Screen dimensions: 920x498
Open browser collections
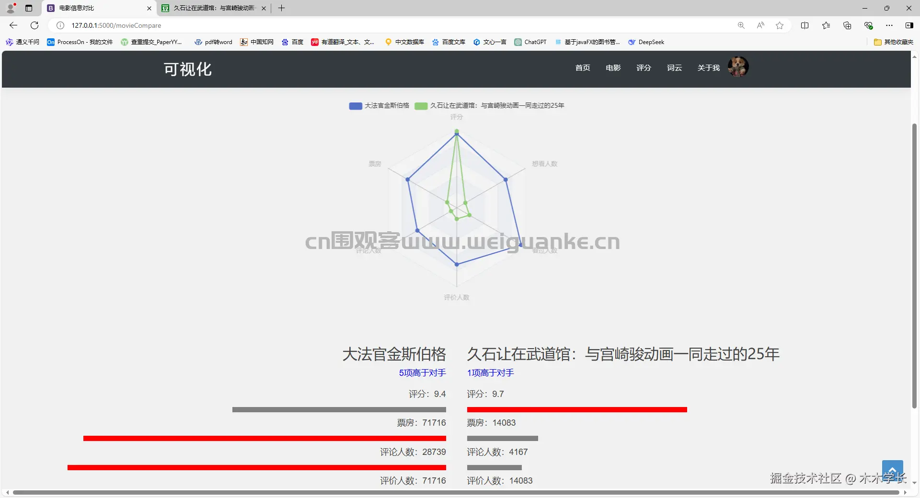click(x=847, y=25)
